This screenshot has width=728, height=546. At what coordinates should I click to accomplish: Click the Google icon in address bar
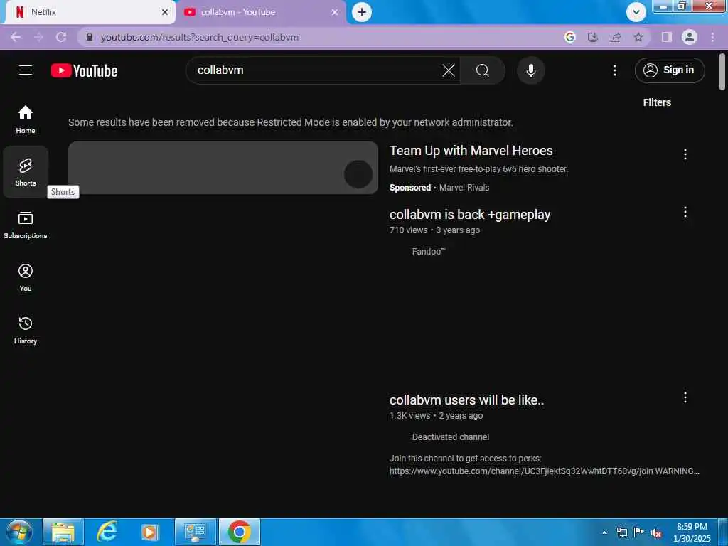[569, 37]
